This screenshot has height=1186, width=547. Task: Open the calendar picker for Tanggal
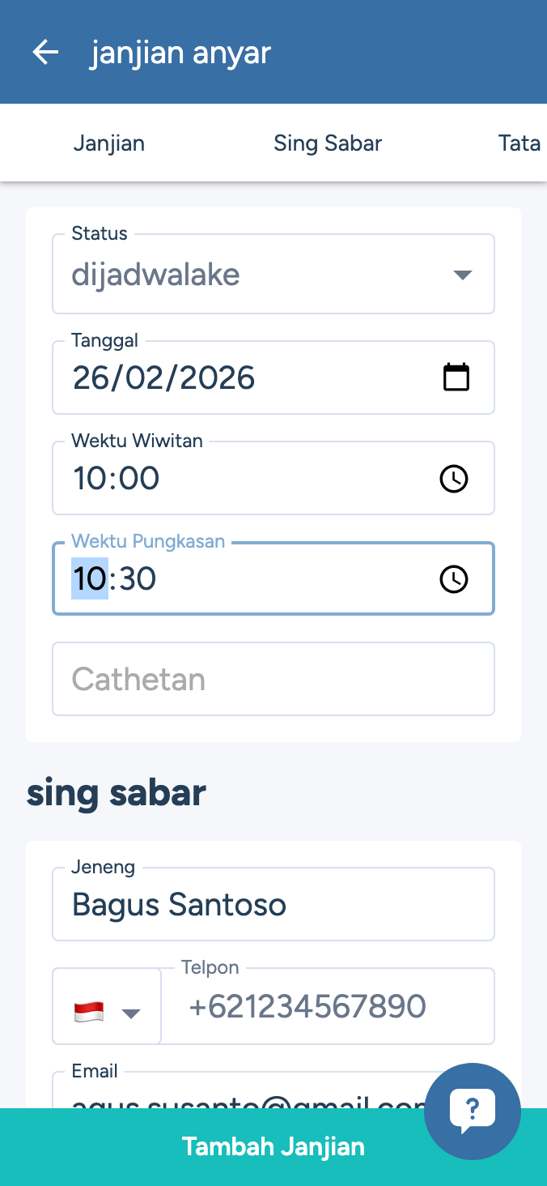point(456,378)
